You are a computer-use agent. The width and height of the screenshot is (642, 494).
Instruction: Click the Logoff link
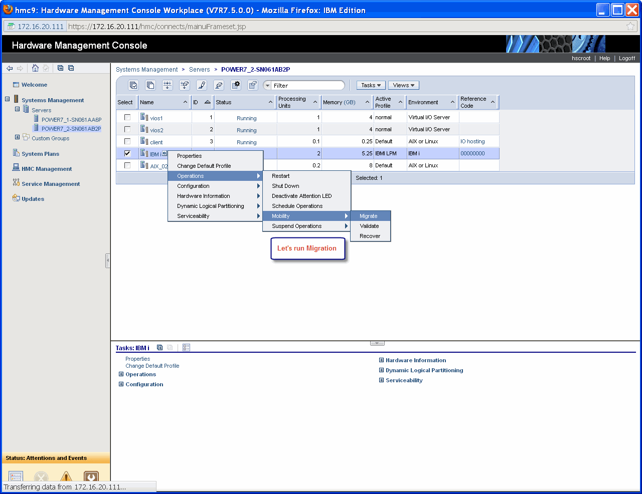point(626,58)
